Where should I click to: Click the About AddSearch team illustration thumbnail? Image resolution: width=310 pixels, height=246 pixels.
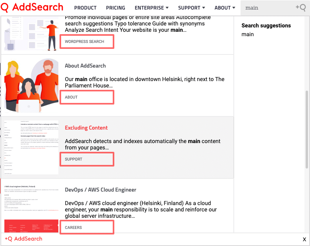(x=31, y=85)
